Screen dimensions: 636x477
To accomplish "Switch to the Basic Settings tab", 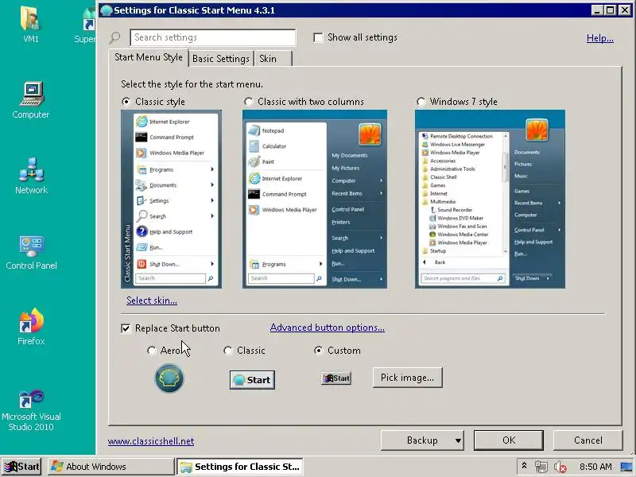I will click(x=221, y=59).
